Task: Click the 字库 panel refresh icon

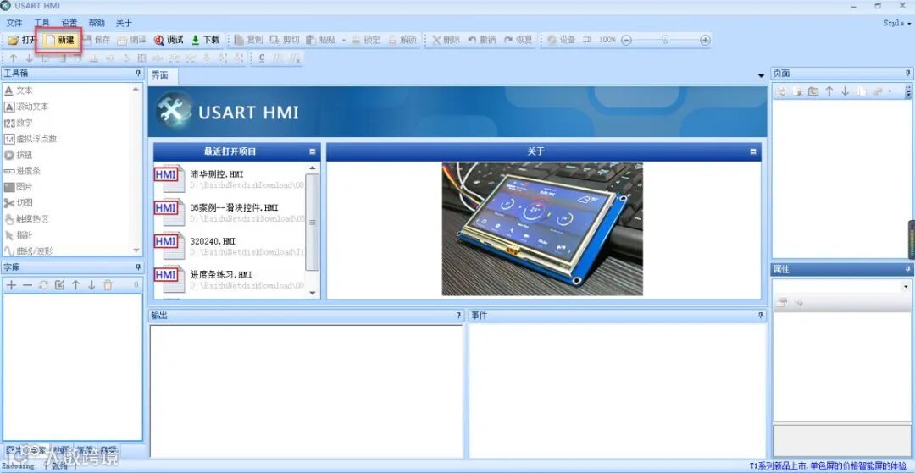Action: pyautogui.click(x=43, y=285)
